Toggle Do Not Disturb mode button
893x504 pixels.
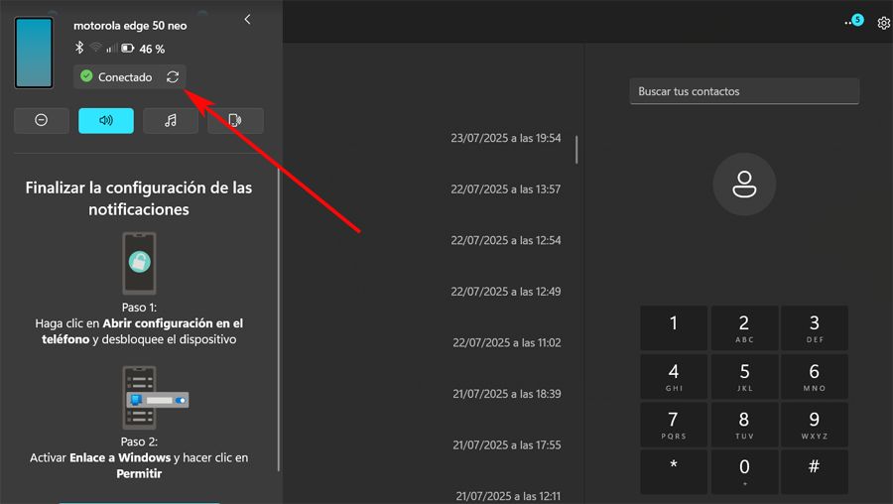pos(41,120)
